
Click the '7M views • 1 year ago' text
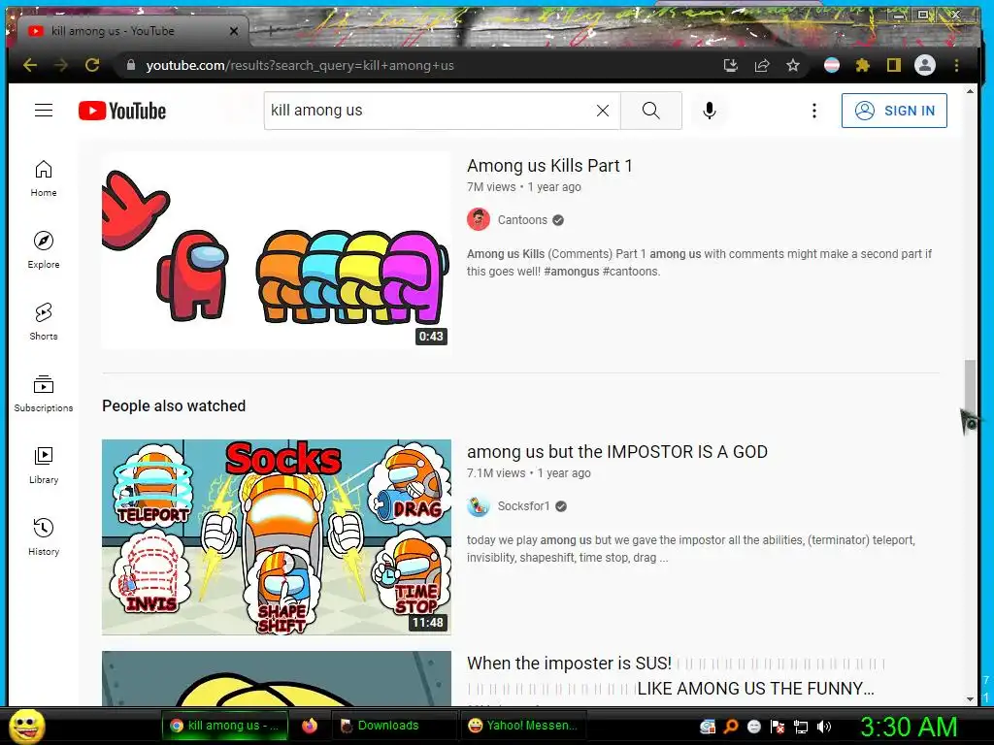pos(523,187)
